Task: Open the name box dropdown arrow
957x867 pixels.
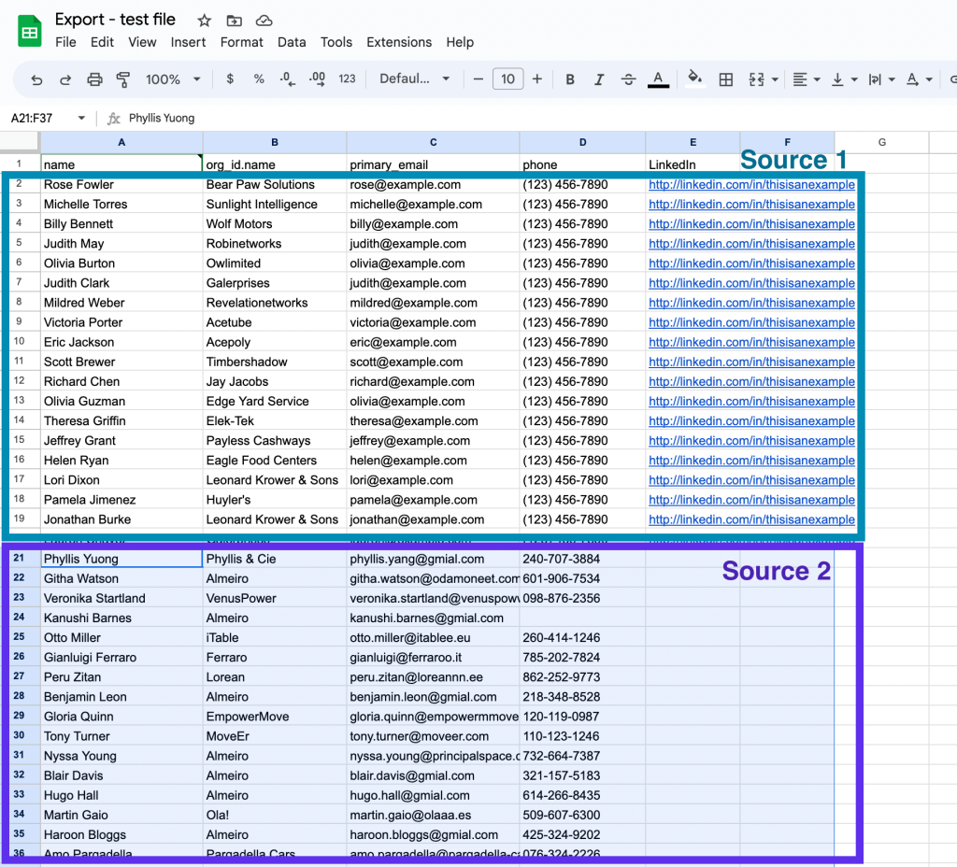Action: coord(81,119)
